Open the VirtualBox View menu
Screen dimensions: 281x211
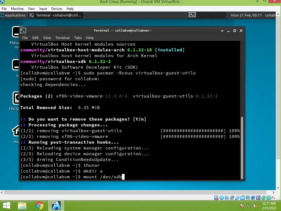[31, 9]
